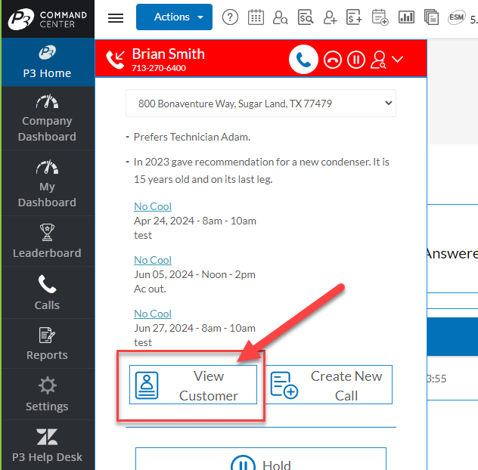
Task: Open the calendar grid icon
Action: (x=256, y=17)
